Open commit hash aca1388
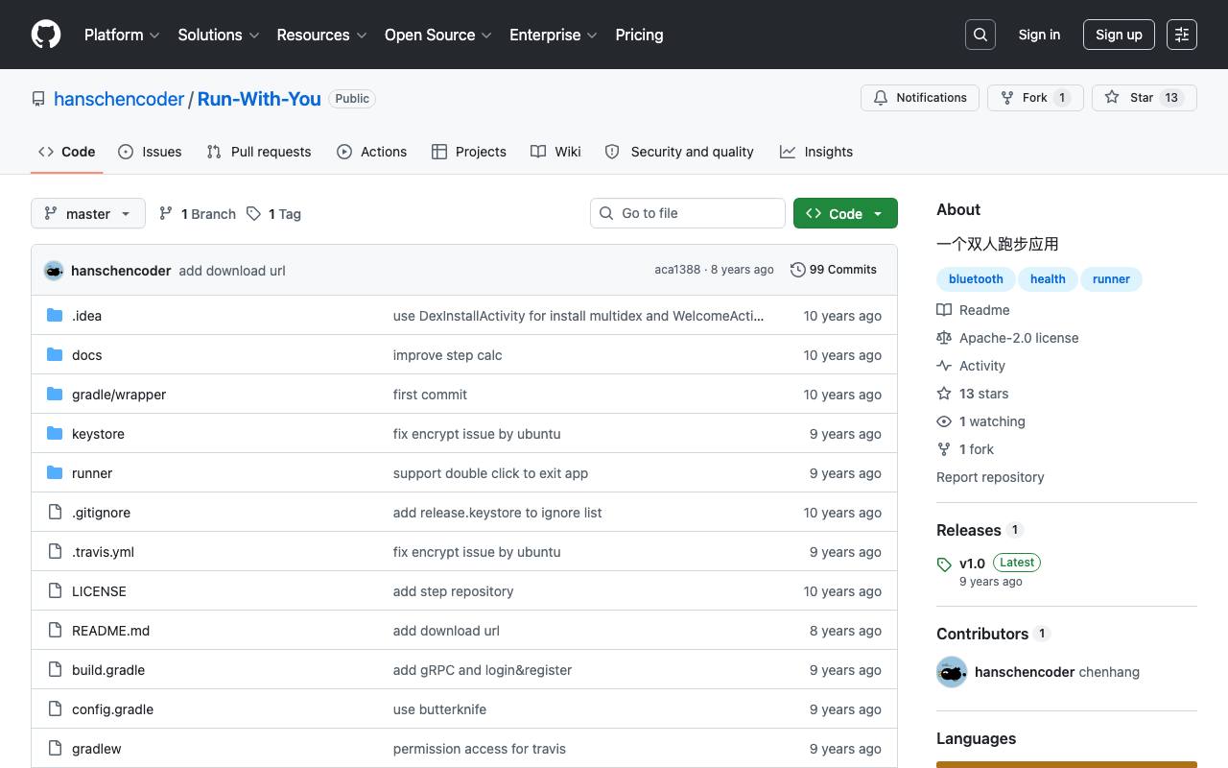 click(677, 270)
